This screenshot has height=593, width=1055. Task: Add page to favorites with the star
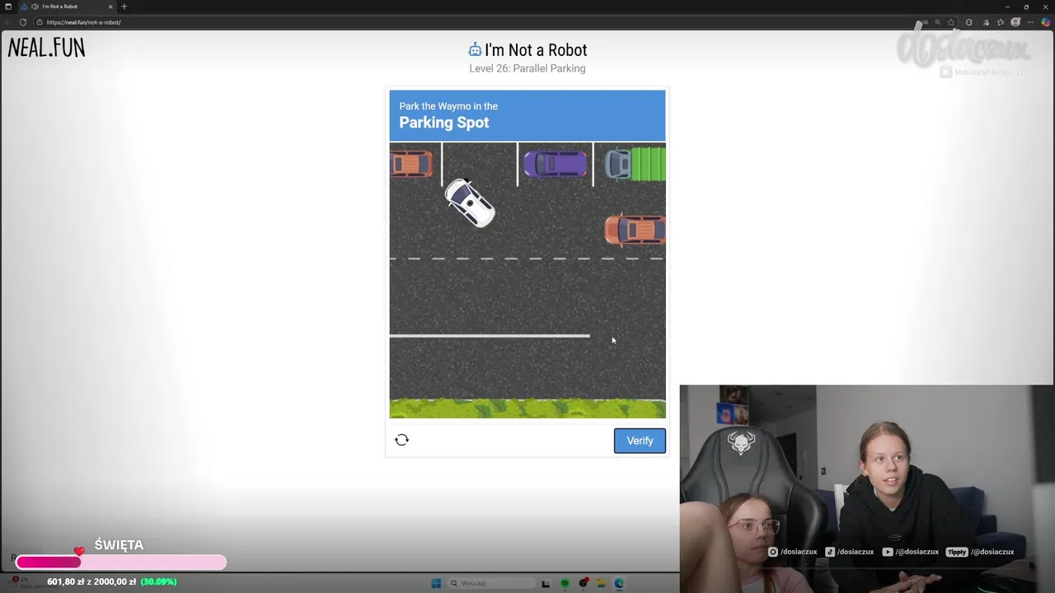click(x=951, y=22)
